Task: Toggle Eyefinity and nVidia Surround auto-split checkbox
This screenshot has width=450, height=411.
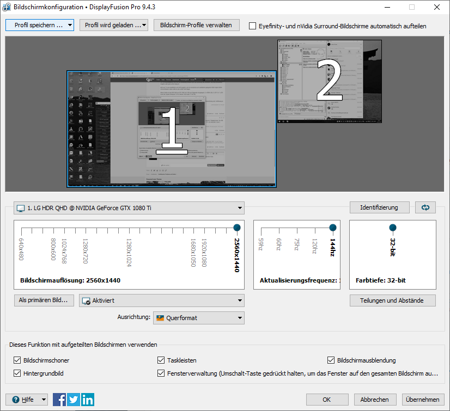Action: click(x=252, y=26)
